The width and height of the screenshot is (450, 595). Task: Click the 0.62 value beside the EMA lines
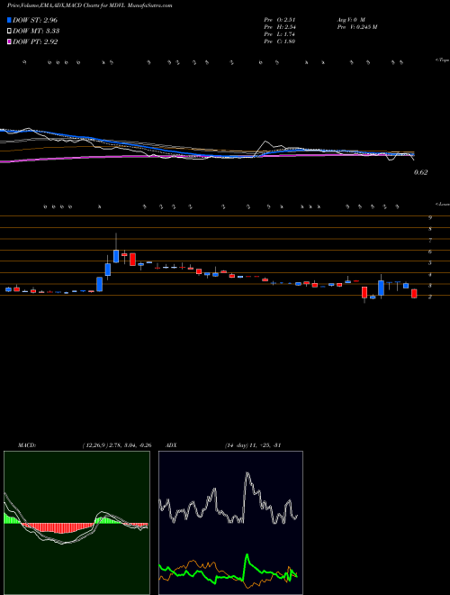point(421,172)
